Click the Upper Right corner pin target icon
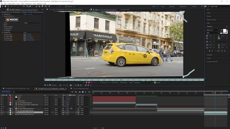This screenshot has height=129, width=230. [x=25, y=36]
